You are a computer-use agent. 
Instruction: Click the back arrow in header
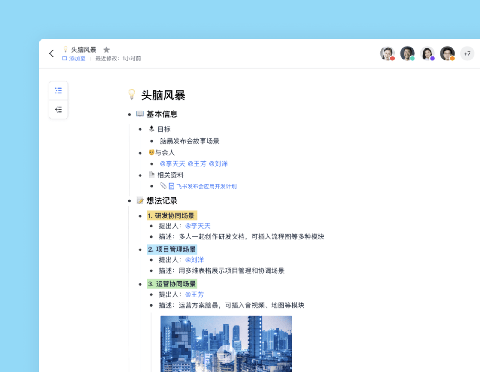52,54
